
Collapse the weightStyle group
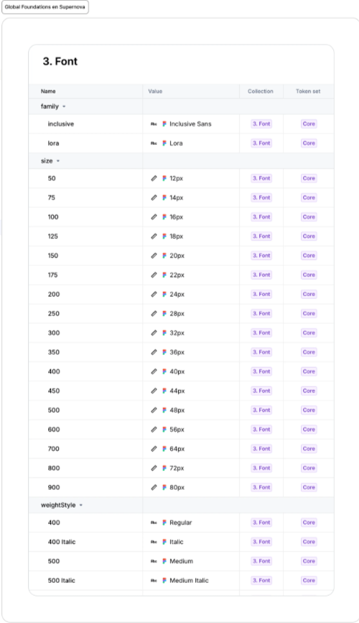point(81,505)
